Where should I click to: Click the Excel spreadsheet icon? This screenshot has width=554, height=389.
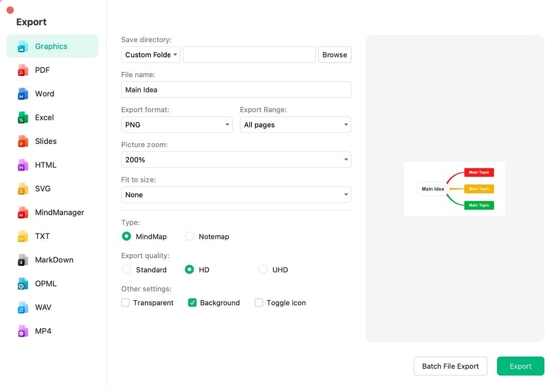click(23, 117)
